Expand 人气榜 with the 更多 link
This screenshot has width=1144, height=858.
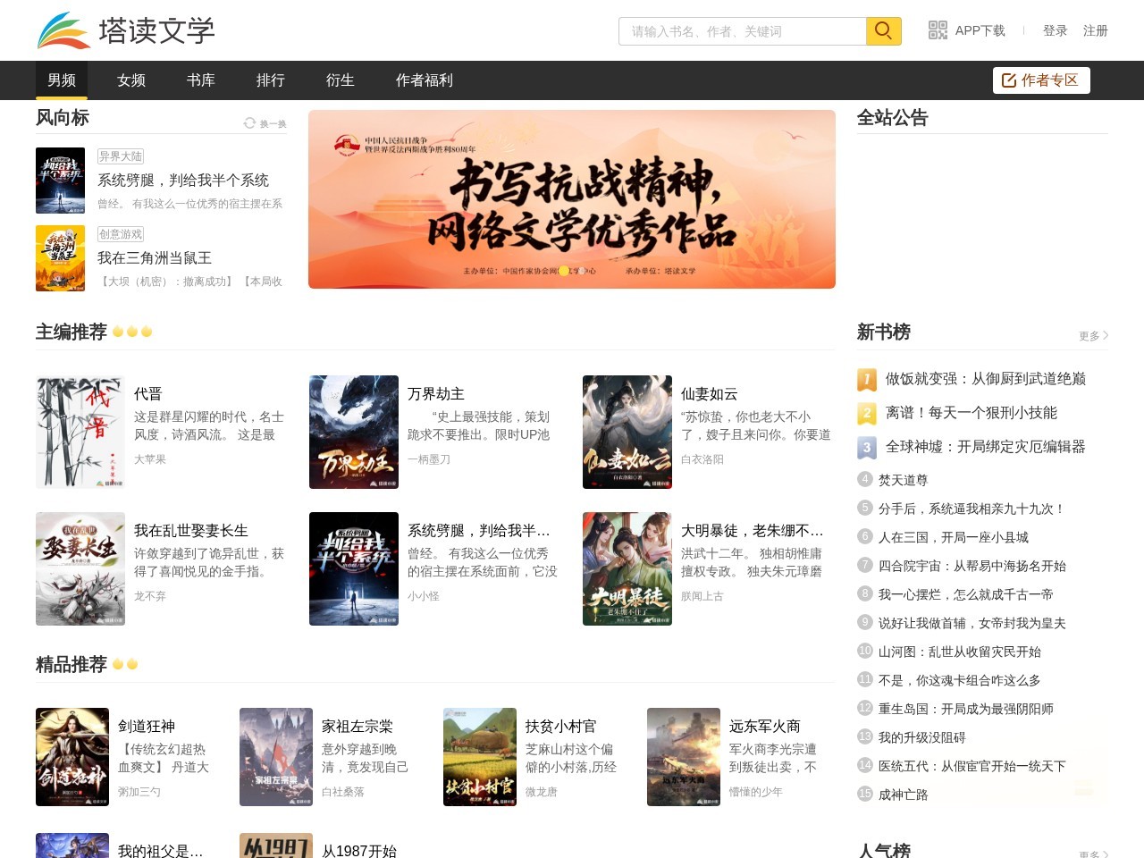click(x=1093, y=854)
